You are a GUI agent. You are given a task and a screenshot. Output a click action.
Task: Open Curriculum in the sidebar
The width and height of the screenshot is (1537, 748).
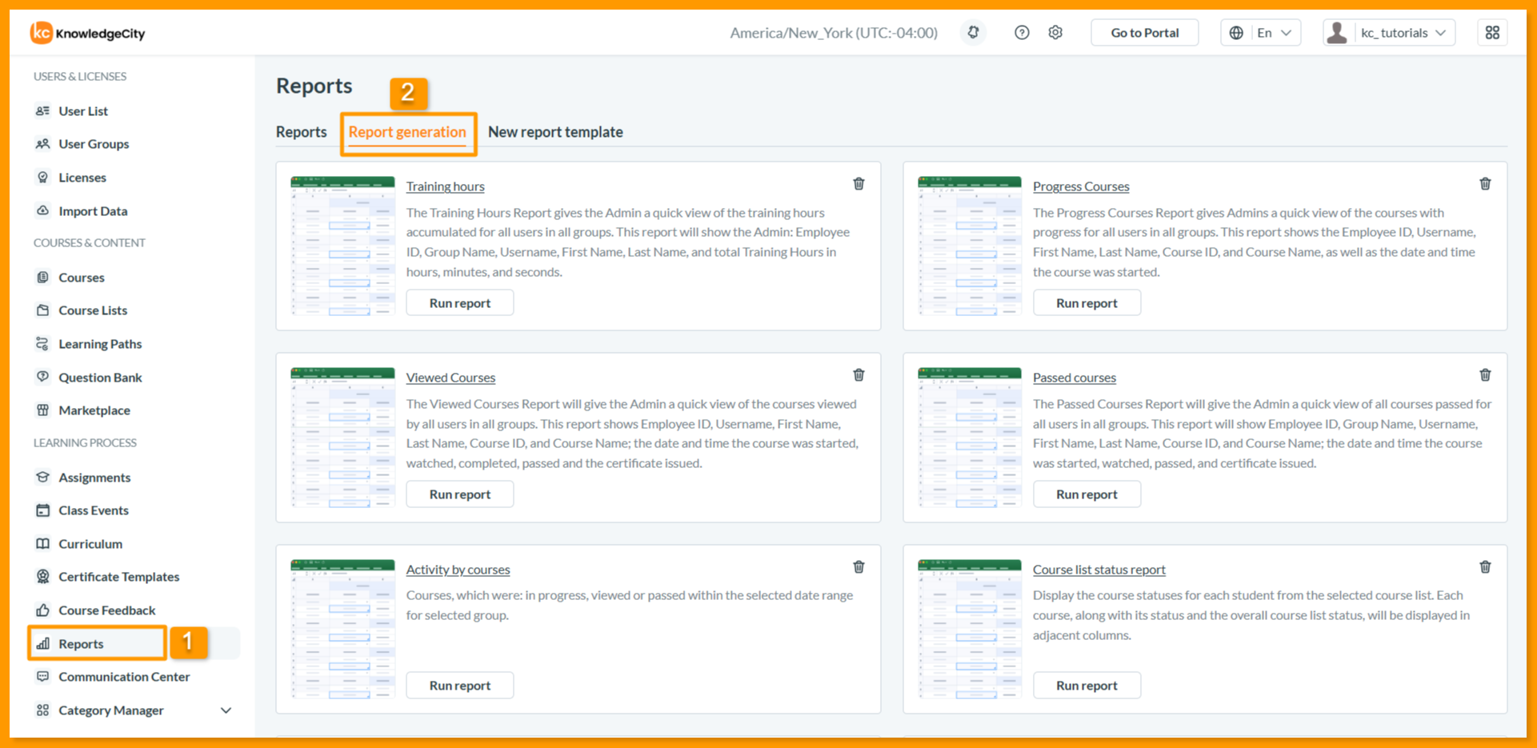pos(90,544)
